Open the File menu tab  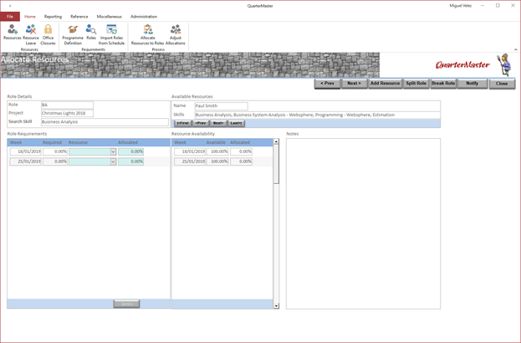click(10, 16)
